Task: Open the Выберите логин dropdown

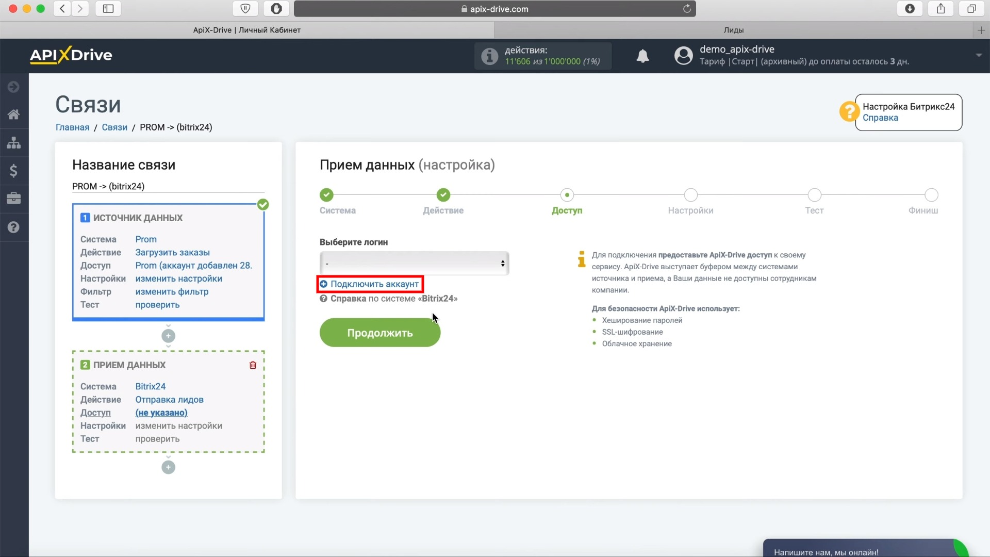Action: point(414,264)
